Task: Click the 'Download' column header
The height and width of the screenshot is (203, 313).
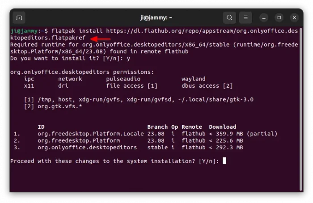Action: [x=222, y=127]
